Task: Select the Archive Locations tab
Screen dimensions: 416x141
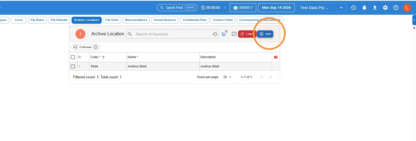Action: point(87,20)
